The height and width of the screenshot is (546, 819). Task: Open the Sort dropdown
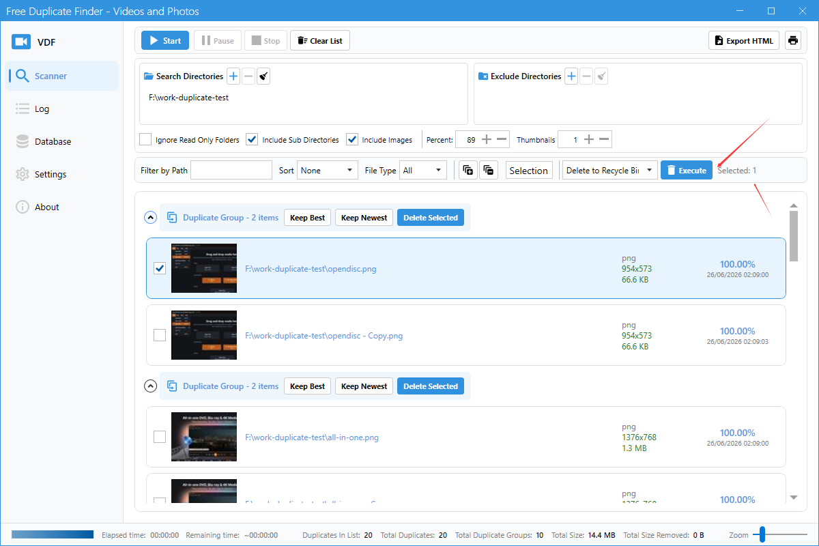pos(328,171)
